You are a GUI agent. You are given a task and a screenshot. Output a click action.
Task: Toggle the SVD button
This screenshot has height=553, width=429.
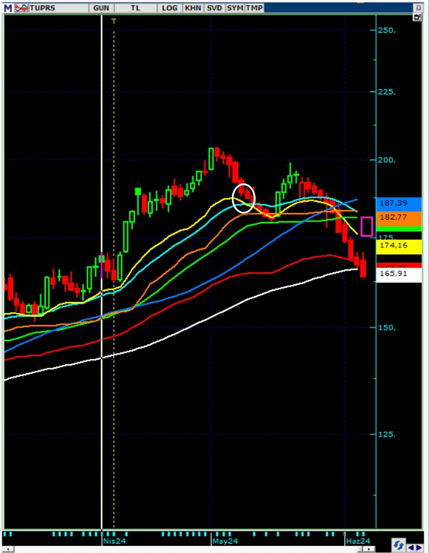pos(214,8)
